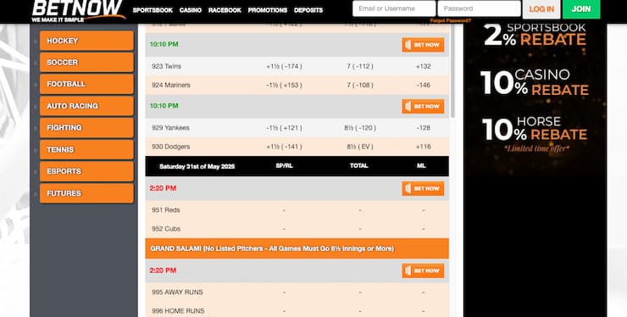Screen dimensions: 627x317
Task: Click Bet Now for Yankees vs Dodgers
Action: click(x=423, y=107)
